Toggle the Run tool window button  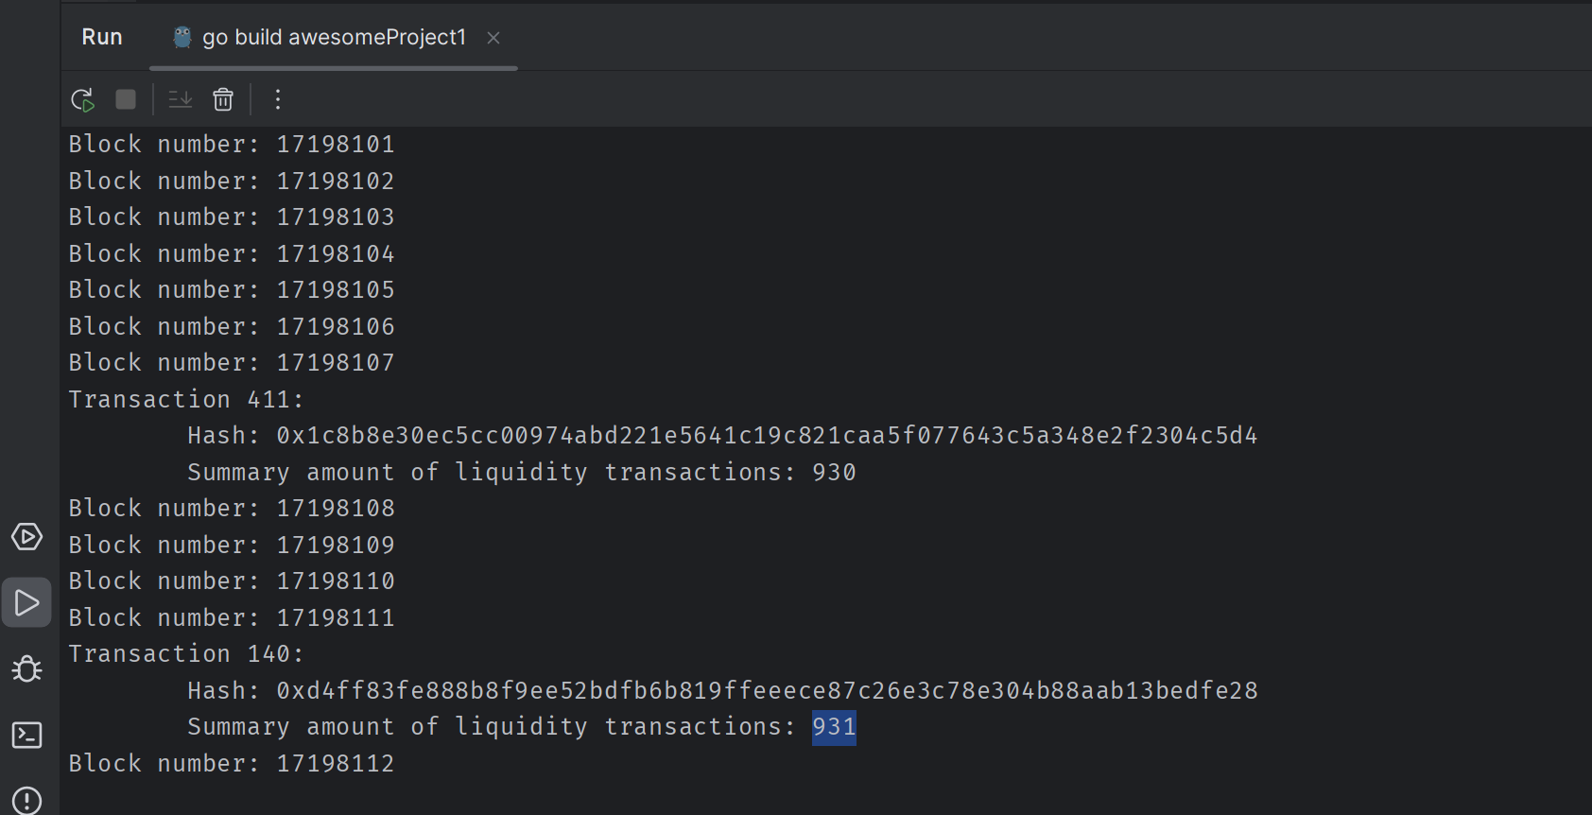coord(26,603)
